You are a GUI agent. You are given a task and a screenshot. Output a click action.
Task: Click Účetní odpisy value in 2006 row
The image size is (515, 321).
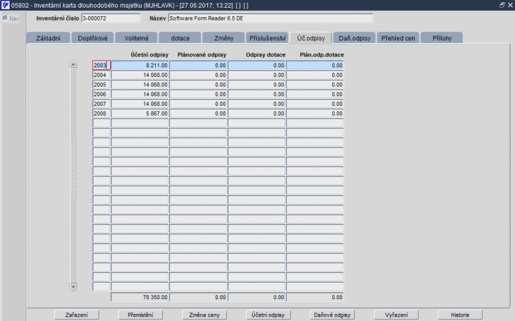[140, 94]
